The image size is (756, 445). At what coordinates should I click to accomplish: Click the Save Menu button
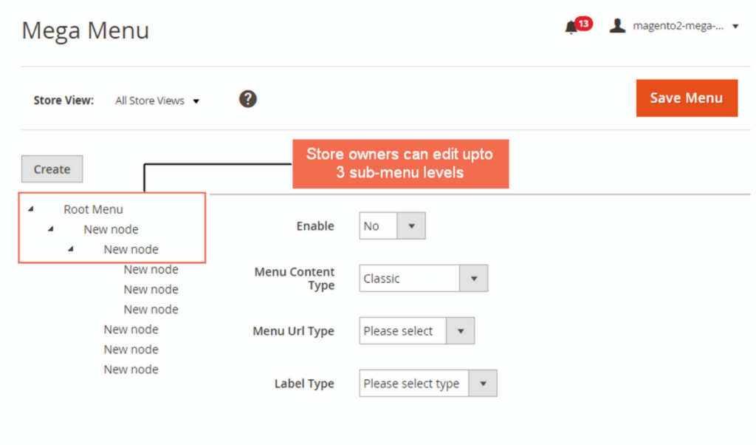pos(686,98)
